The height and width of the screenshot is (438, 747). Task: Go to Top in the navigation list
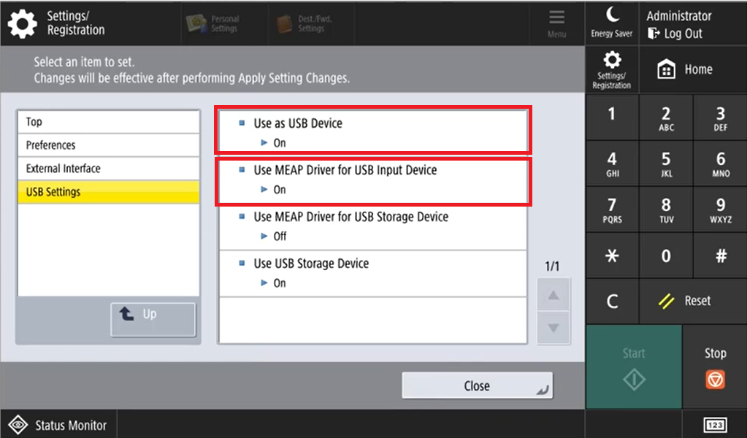[x=108, y=122]
